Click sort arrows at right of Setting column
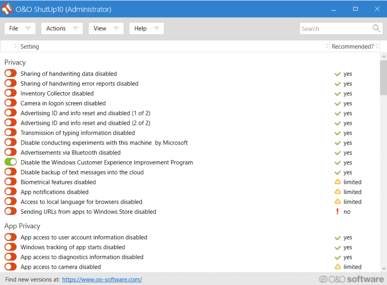 (327, 46)
